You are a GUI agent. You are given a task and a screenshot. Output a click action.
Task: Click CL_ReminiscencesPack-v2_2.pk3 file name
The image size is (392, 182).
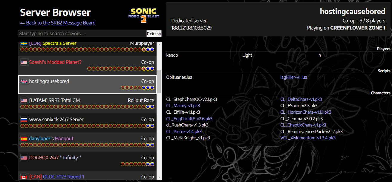311,132
